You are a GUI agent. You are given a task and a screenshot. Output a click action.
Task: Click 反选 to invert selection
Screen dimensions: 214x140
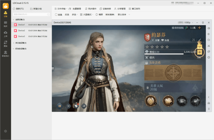click(67, 15)
